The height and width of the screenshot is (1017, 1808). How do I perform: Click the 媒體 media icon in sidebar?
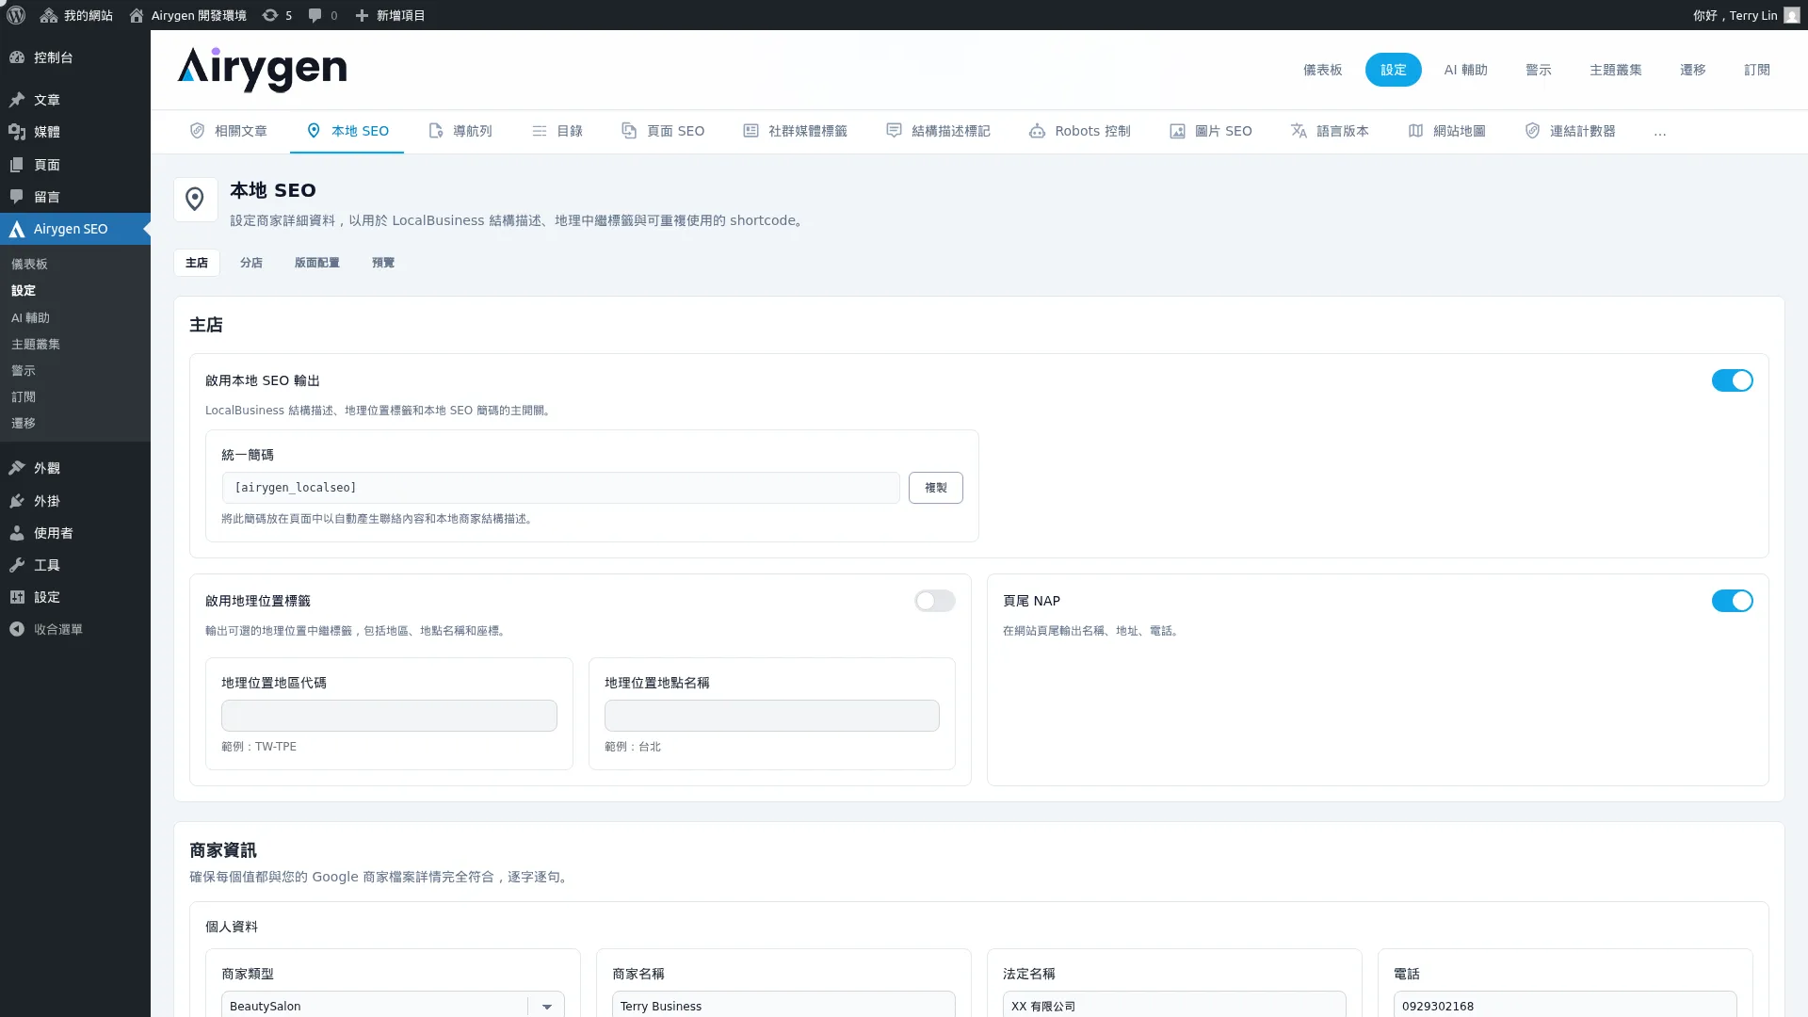[17, 132]
